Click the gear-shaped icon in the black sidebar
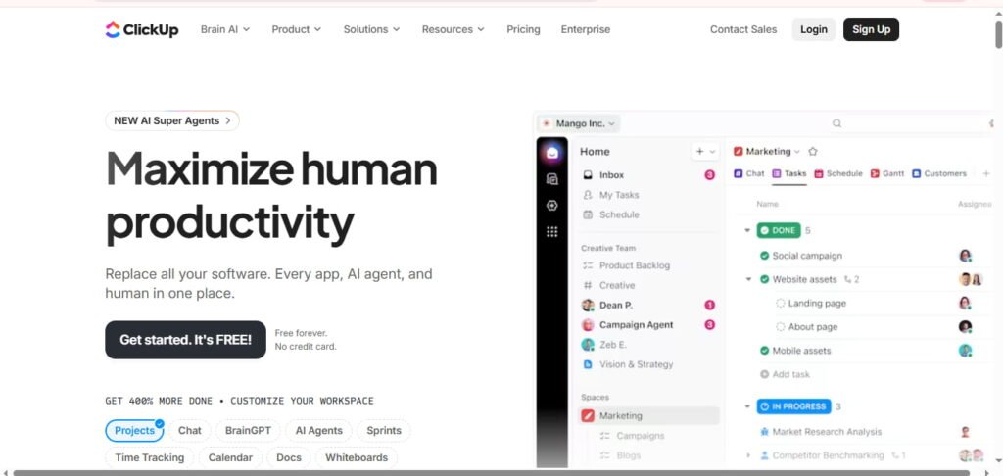 click(552, 206)
